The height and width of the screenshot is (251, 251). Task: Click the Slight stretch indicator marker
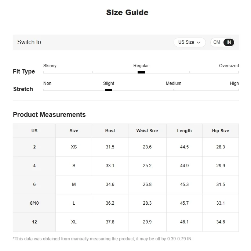point(109,90)
